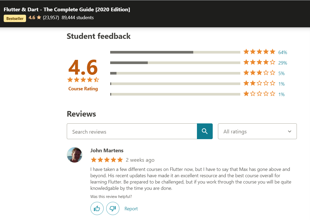Report John Martens' review
Viewport: 310px width, 220px height.
[x=131, y=208]
